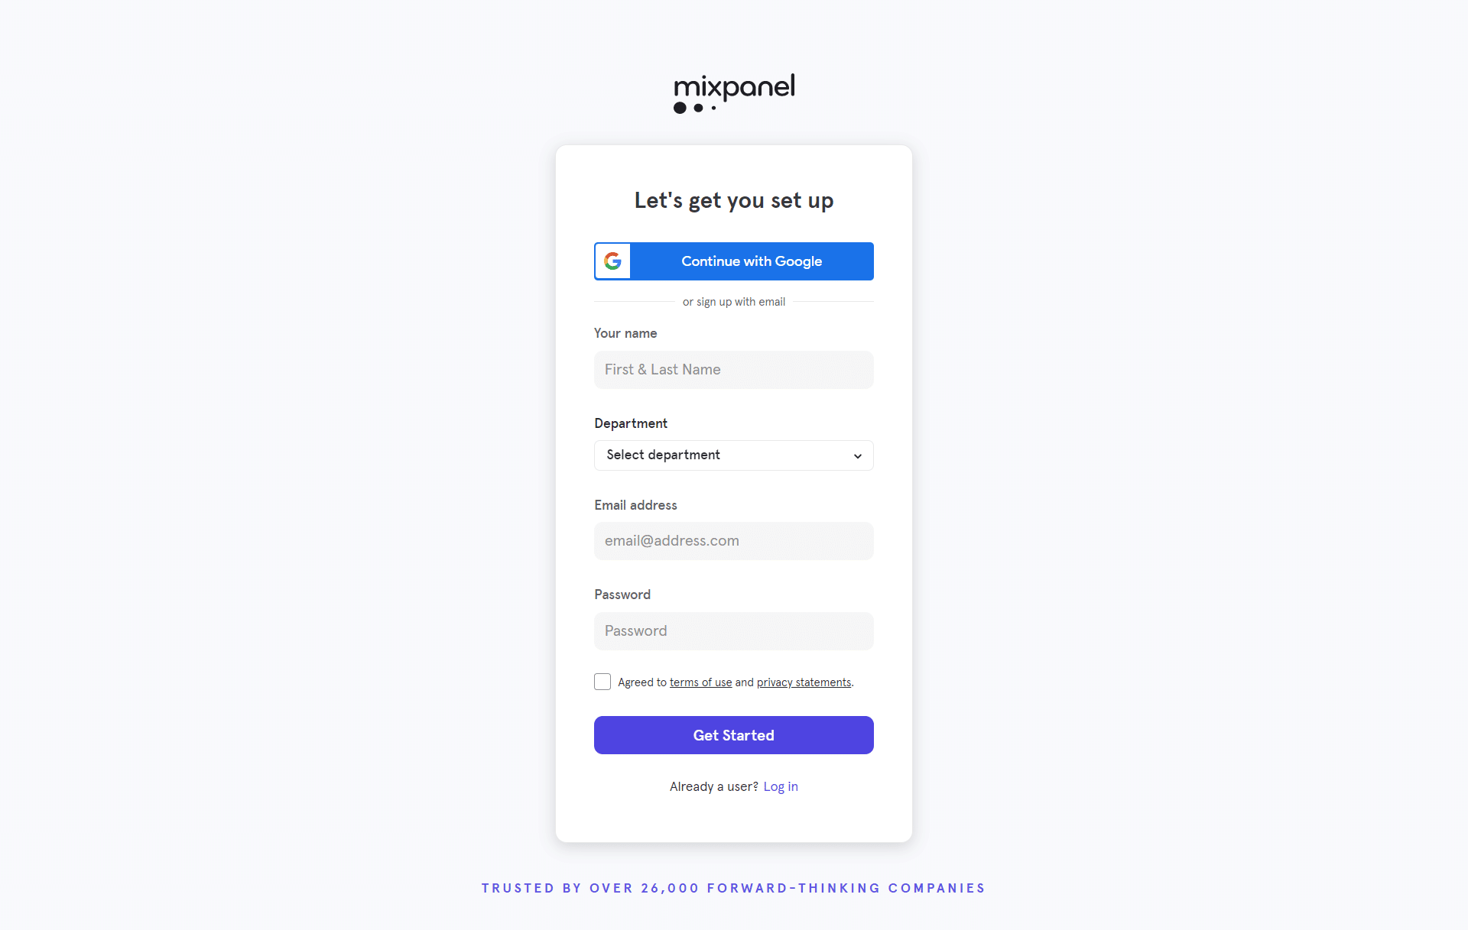Open the department selection dropdown menu
This screenshot has width=1468, height=930.
[734, 455]
